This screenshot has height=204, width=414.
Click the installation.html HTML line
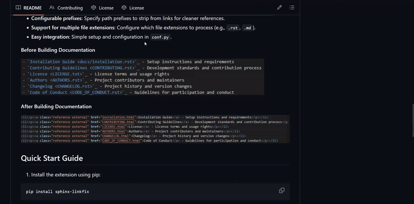(x=145, y=118)
